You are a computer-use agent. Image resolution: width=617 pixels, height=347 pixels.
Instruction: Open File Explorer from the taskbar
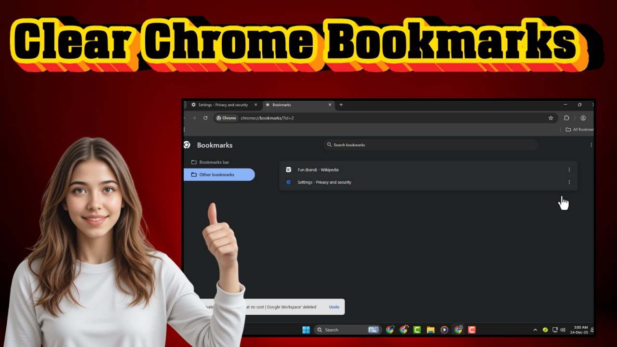430,330
